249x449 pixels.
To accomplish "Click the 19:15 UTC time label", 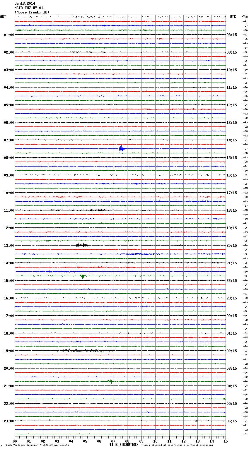I will pyautogui.click(x=232, y=228).
